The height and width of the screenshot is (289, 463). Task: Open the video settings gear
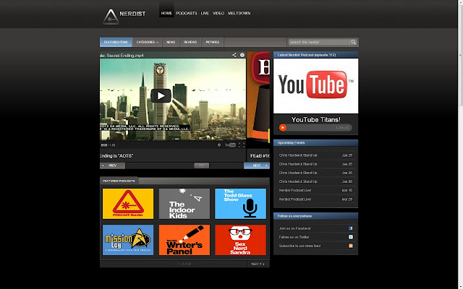(219, 145)
